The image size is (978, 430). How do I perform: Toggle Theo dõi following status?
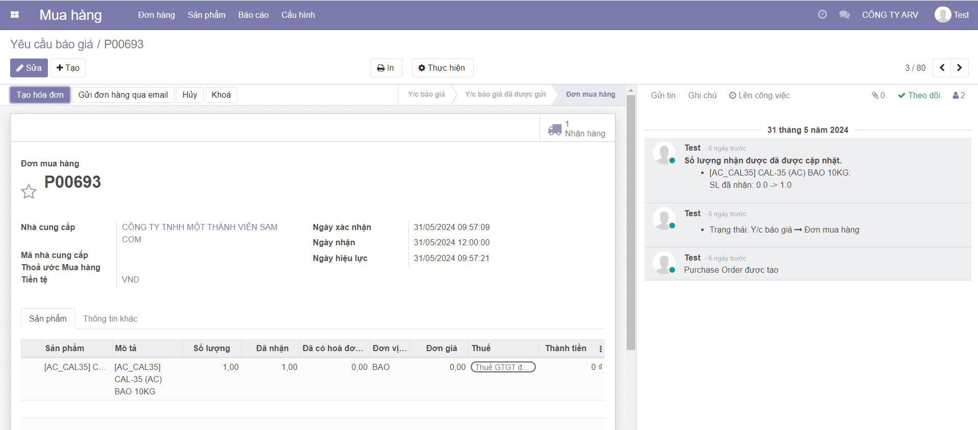pyautogui.click(x=919, y=95)
